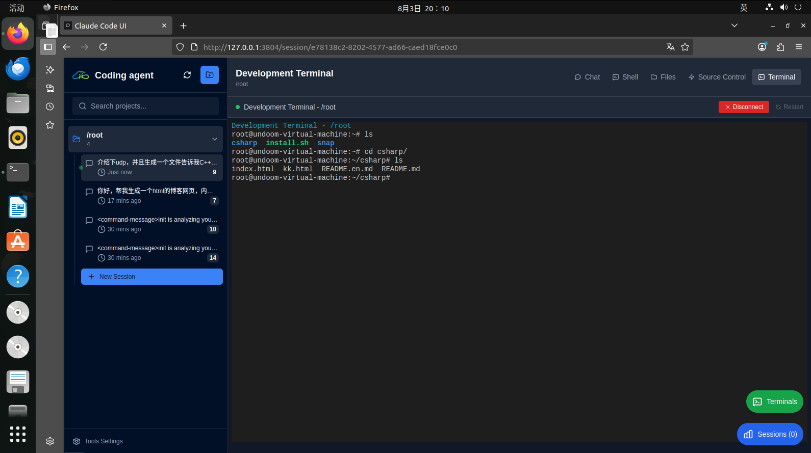
Task: Open the session about udp from just now
Action: 152,167
